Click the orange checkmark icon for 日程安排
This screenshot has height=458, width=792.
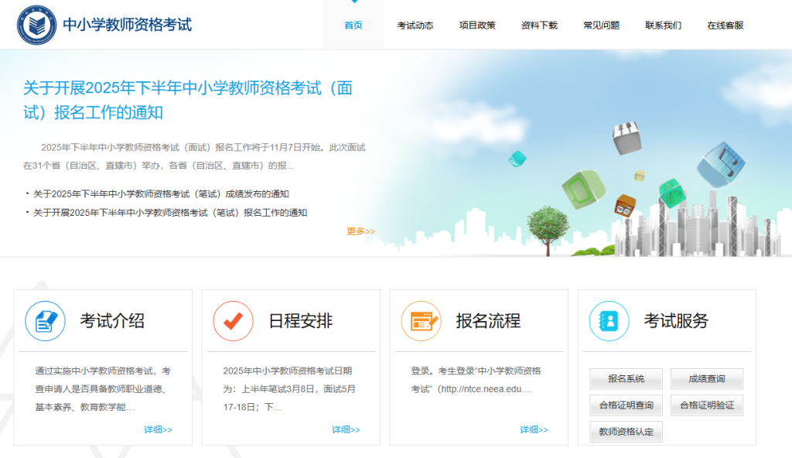click(233, 321)
